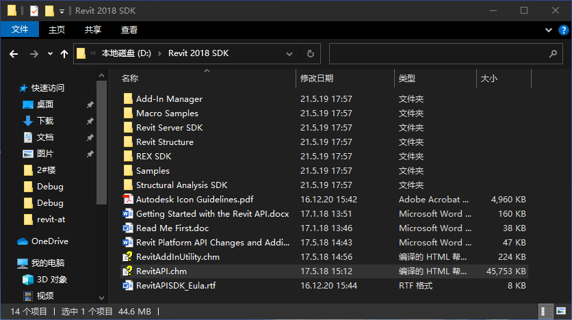The height and width of the screenshot is (320, 572).
Task: Select the REX SDK folder icon
Action: tap(128, 156)
